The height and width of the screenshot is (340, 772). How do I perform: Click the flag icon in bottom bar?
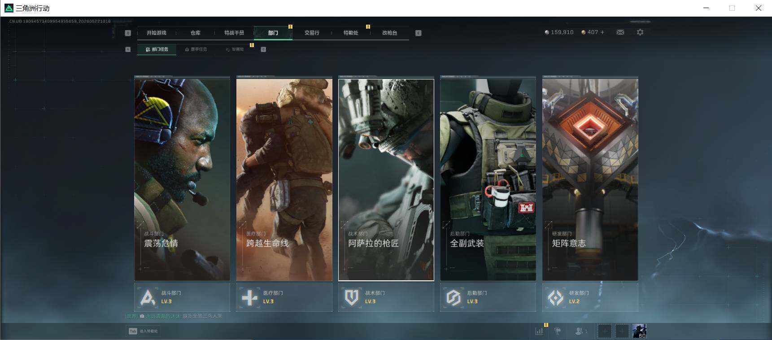pyautogui.click(x=558, y=331)
